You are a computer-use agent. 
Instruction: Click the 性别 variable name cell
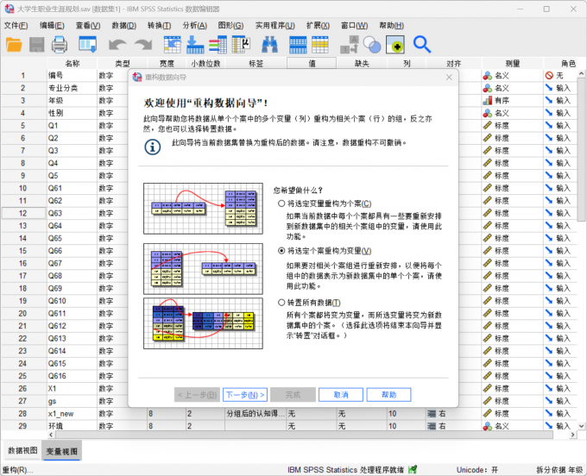[72, 113]
